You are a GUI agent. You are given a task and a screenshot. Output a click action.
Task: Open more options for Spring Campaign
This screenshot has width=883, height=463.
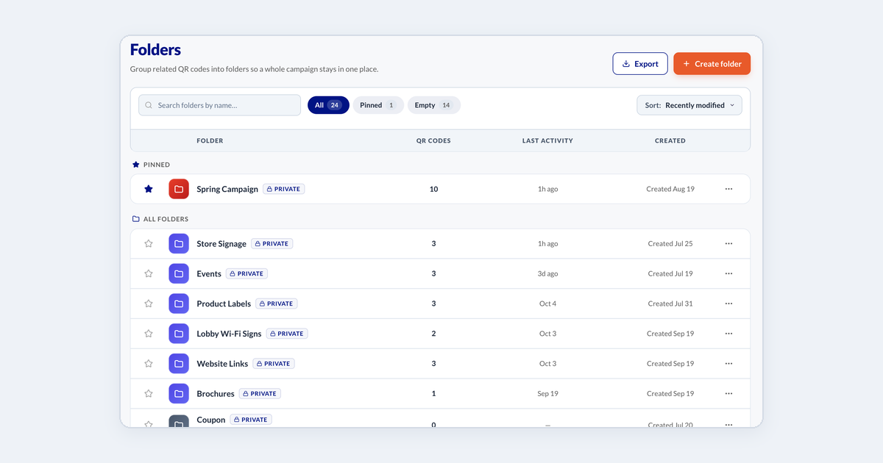(728, 189)
